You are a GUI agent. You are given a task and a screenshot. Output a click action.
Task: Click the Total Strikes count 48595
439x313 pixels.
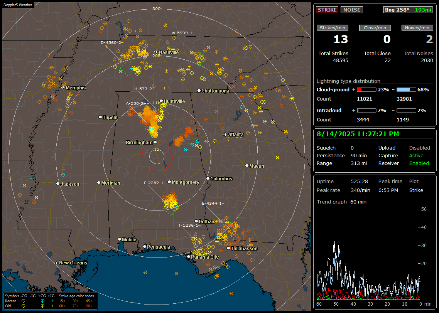coord(341,60)
